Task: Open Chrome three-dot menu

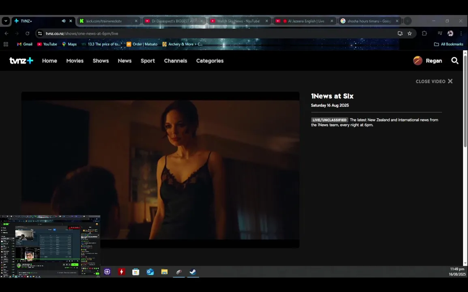Action: (461, 33)
